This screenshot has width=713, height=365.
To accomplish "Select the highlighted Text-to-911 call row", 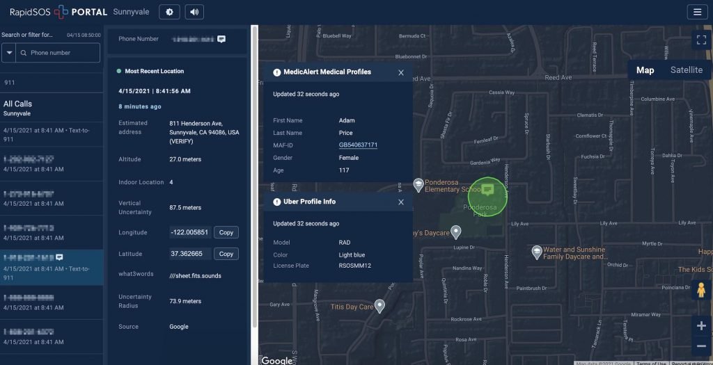I will point(52,268).
